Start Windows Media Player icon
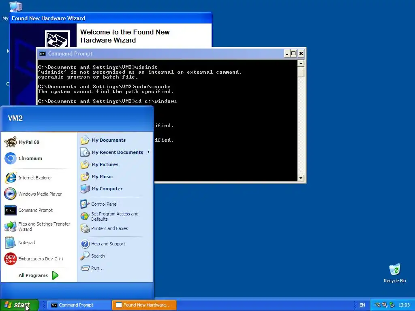 [x=11, y=194]
